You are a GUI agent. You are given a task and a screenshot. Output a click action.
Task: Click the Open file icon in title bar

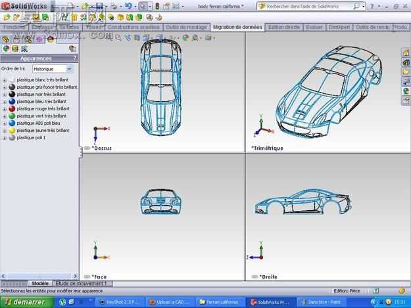(x=85, y=6)
